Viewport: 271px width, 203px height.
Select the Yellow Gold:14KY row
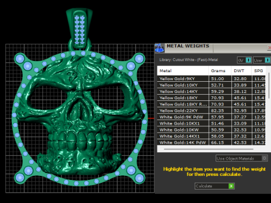click(x=211, y=91)
